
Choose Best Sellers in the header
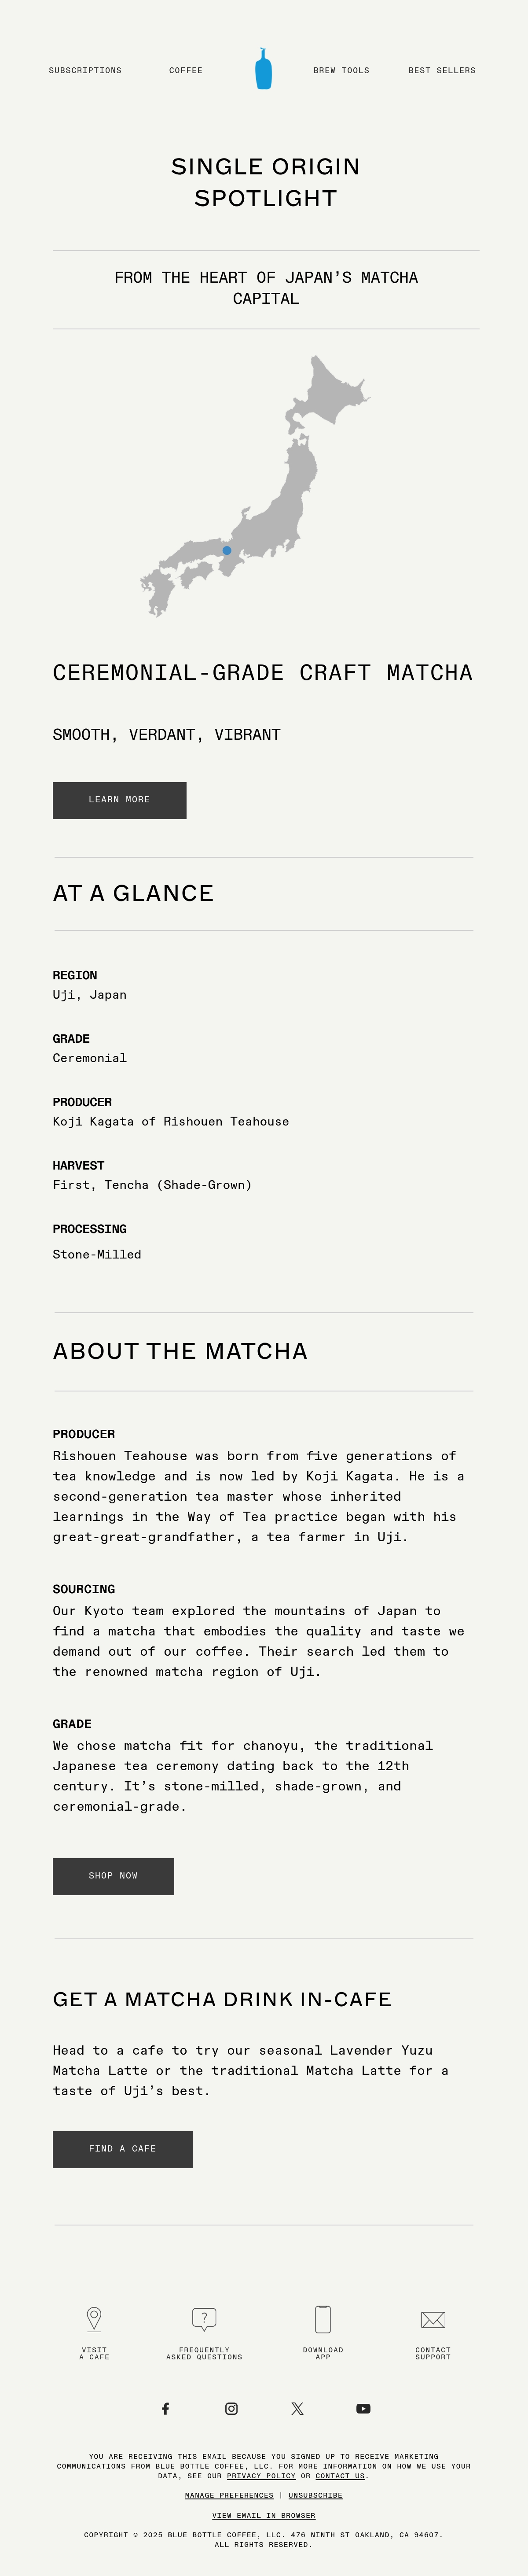[442, 70]
